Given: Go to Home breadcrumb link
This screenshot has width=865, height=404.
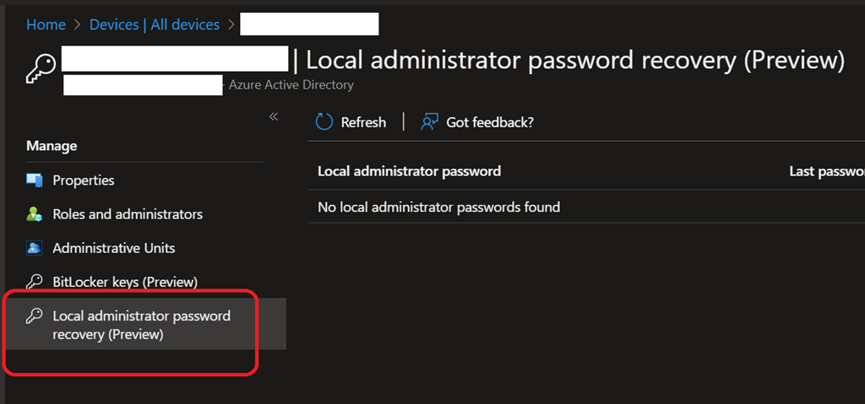Looking at the screenshot, I should (46, 24).
